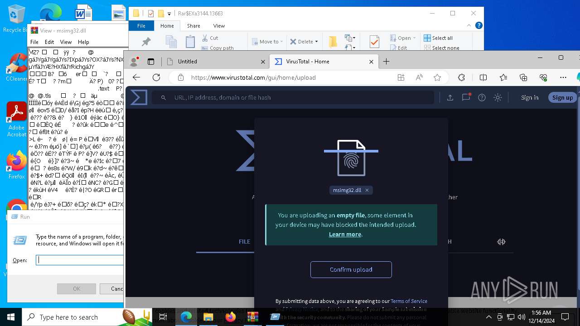The width and height of the screenshot is (580, 326).
Task: Click the Edge address bar URL
Action: tap(253, 77)
